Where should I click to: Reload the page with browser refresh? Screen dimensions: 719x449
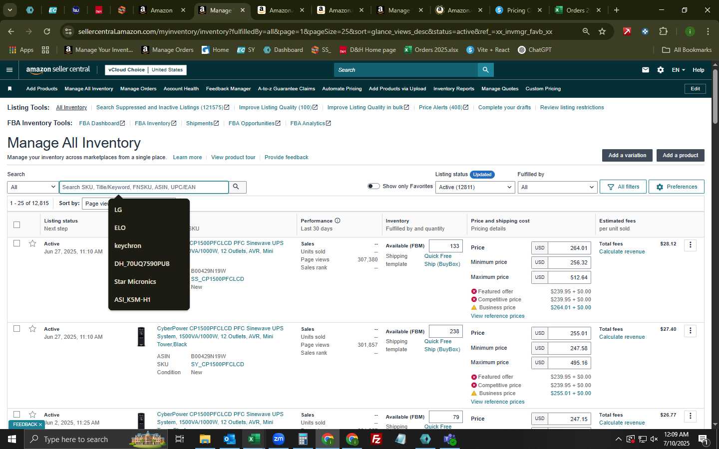47,31
